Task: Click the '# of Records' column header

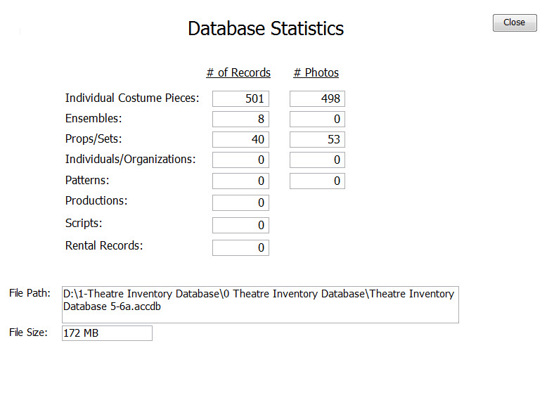Action: tap(238, 72)
